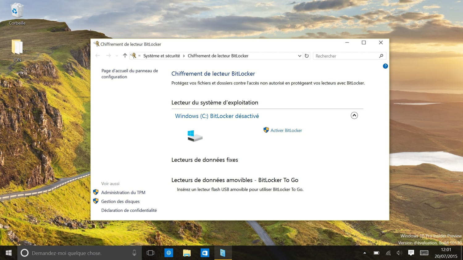The width and height of the screenshot is (463, 260).
Task: Click shield icon next to Gestion des disques
Action: (96, 201)
